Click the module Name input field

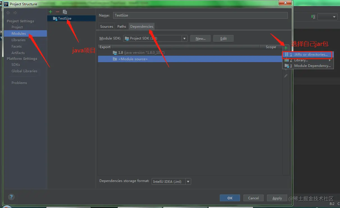[200, 15]
